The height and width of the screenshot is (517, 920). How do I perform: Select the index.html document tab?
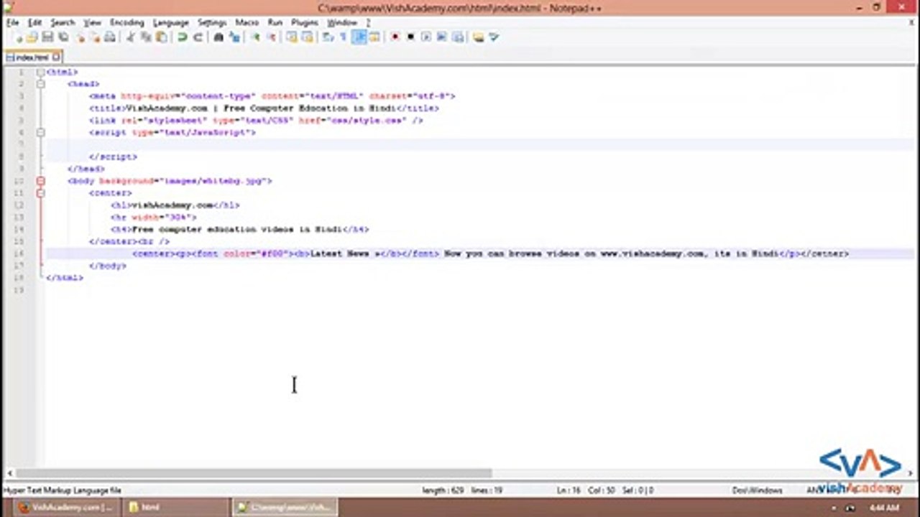32,57
